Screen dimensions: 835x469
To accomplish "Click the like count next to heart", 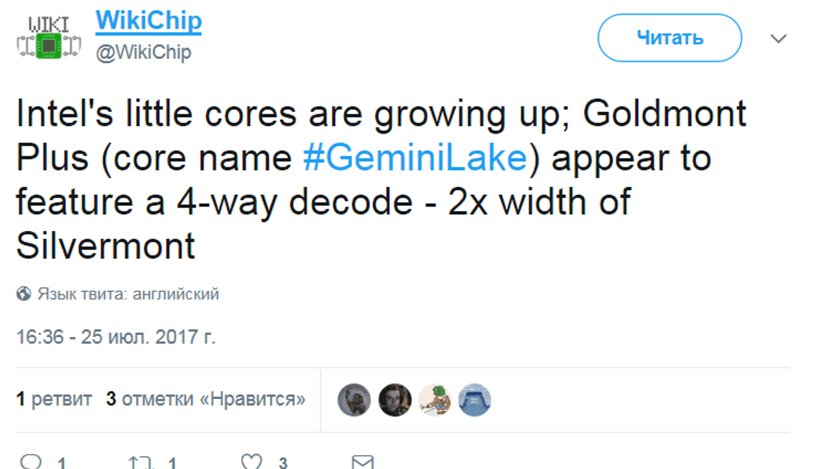I will [x=283, y=462].
